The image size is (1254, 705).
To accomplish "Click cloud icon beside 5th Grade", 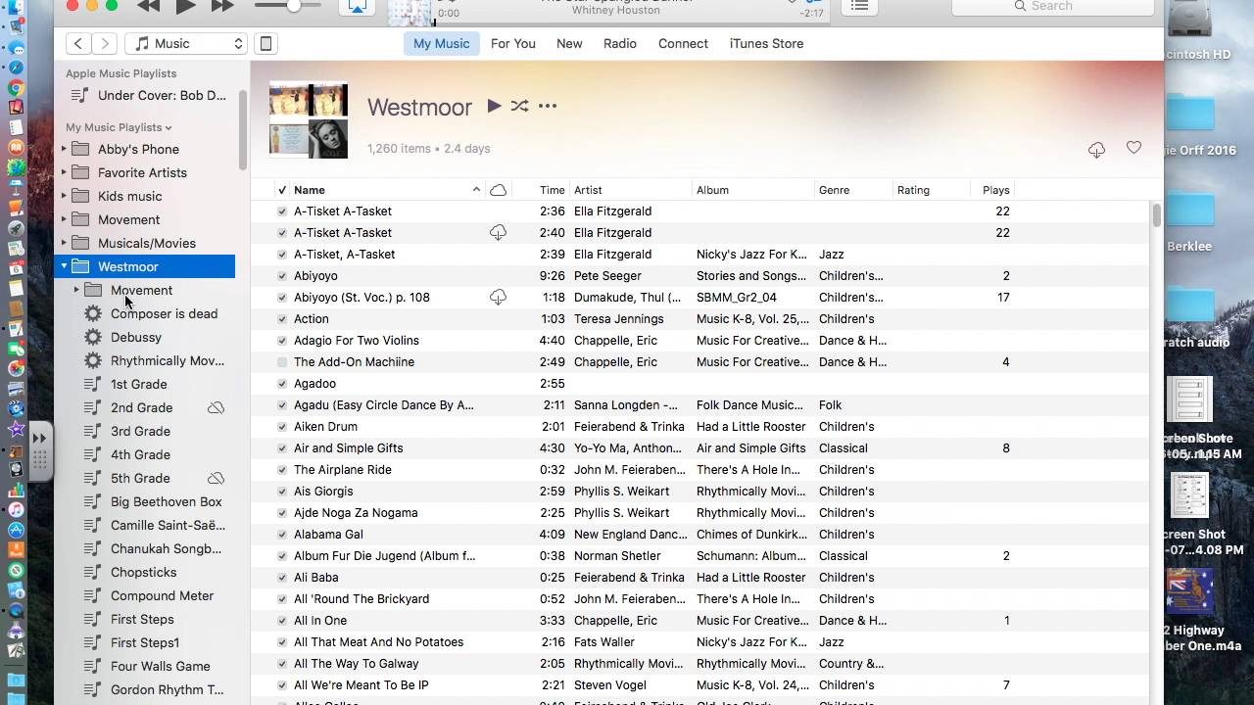I will [216, 478].
